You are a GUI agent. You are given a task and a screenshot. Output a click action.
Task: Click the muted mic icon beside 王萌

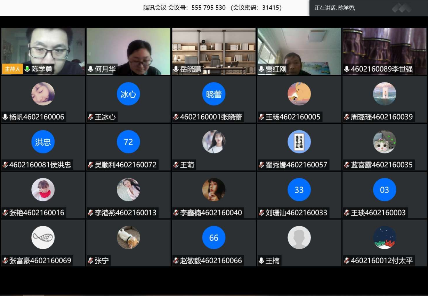(176, 165)
